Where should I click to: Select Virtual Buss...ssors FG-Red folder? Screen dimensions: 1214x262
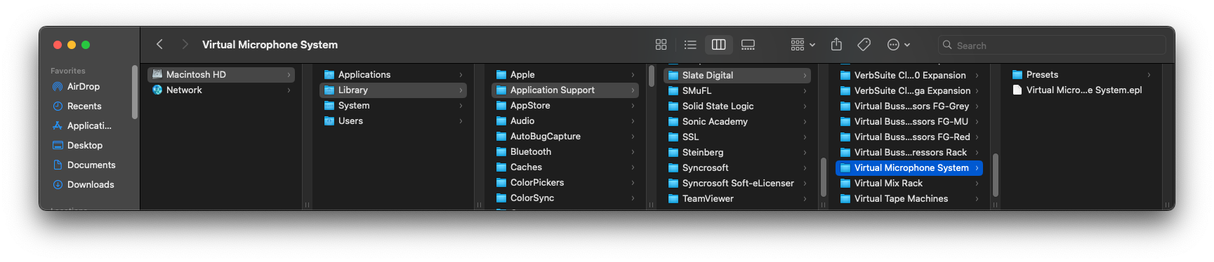pyautogui.click(x=909, y=137)
